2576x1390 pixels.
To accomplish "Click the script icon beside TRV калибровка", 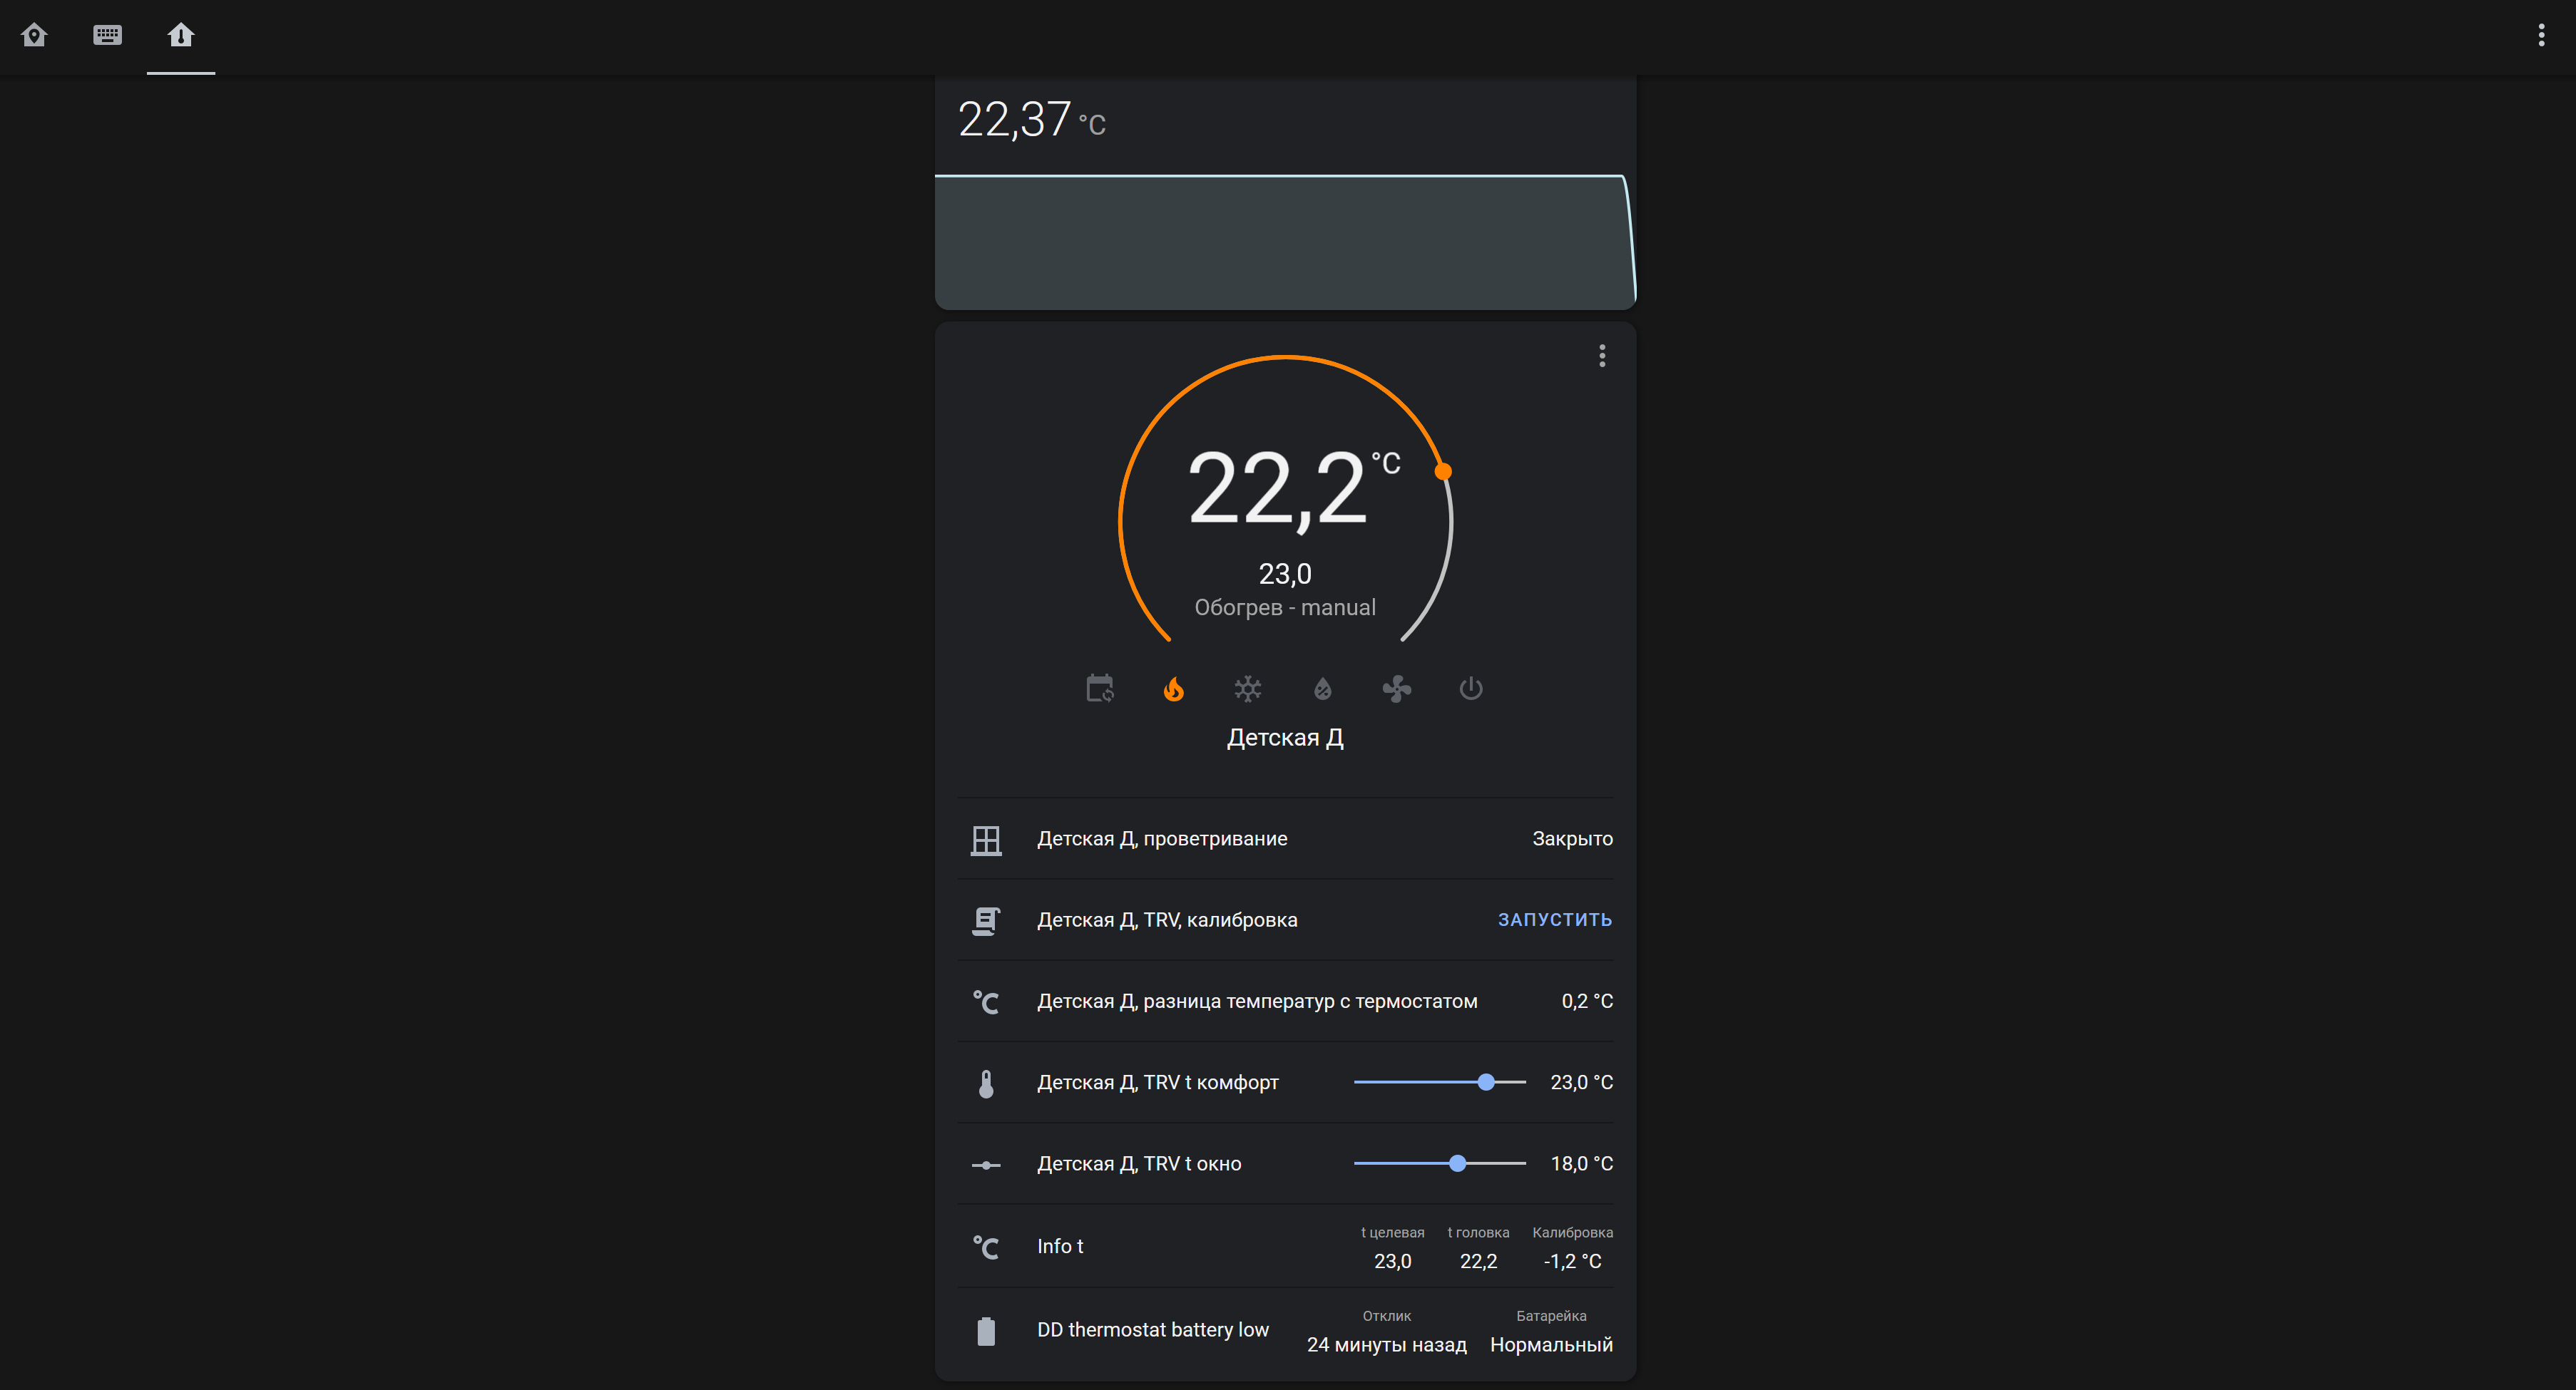I will tap(986, 920).
